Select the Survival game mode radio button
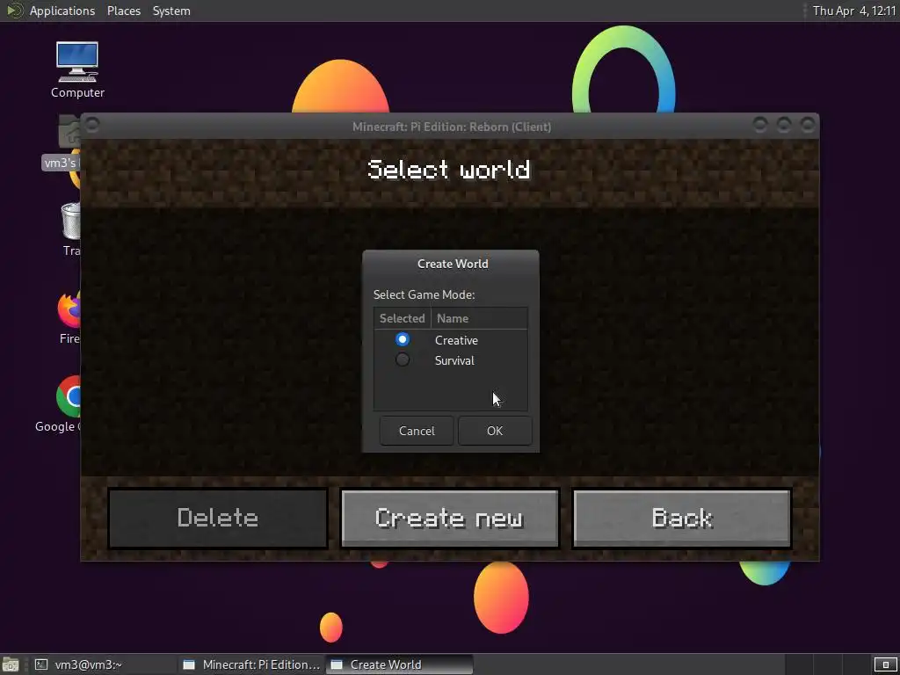The height and width of the screenshot is (675, 900). [403, 359]
